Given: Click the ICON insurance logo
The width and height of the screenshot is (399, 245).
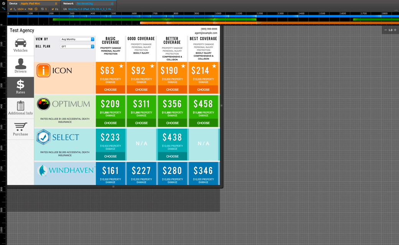Looking at the screenshot, I should (54, 70).
